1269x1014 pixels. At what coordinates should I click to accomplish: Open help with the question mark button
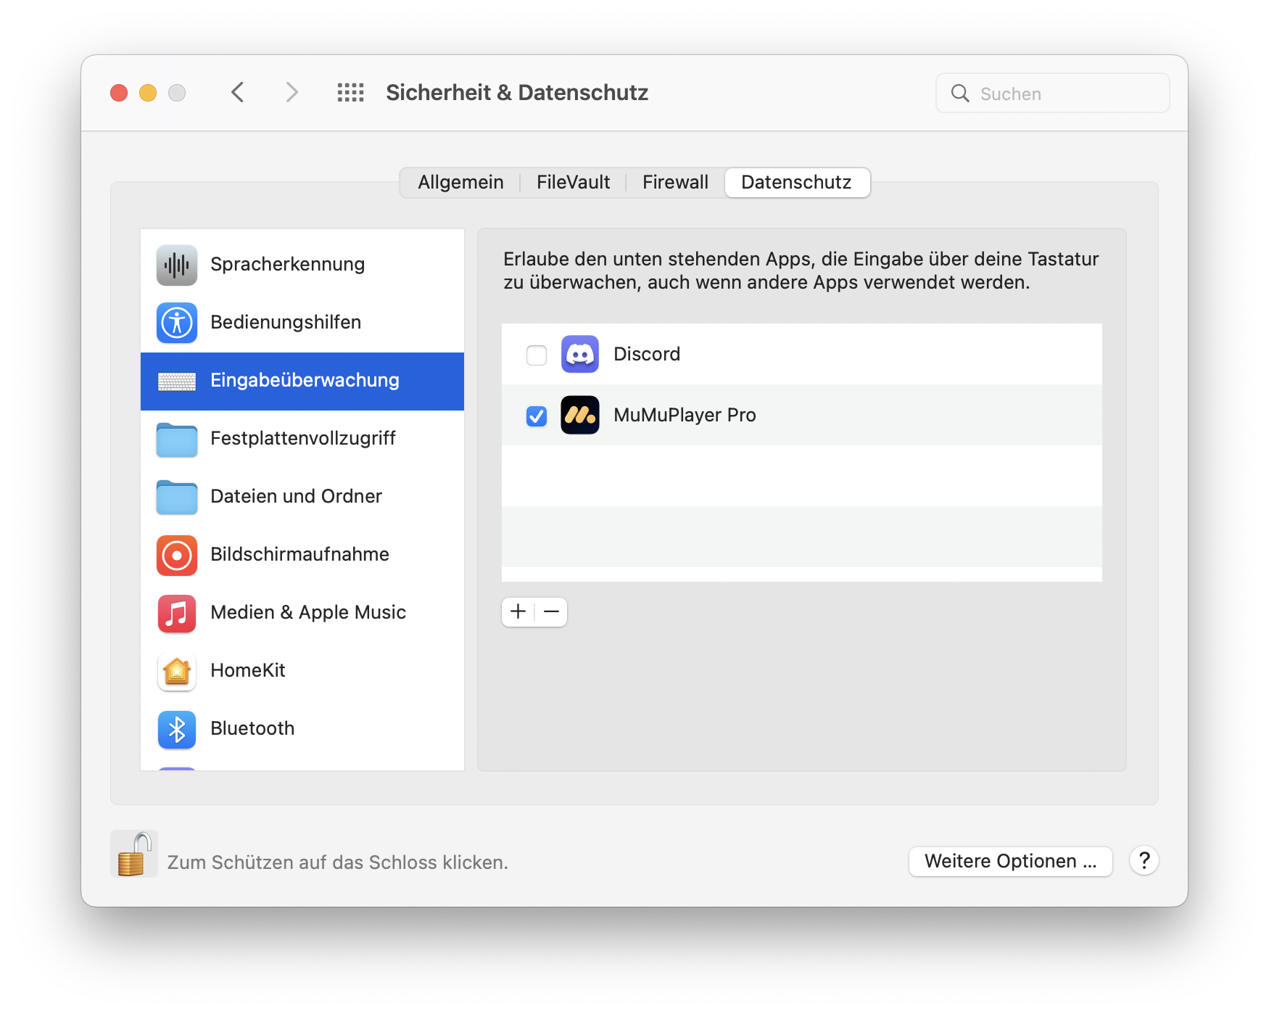[x=1144, y=861]
